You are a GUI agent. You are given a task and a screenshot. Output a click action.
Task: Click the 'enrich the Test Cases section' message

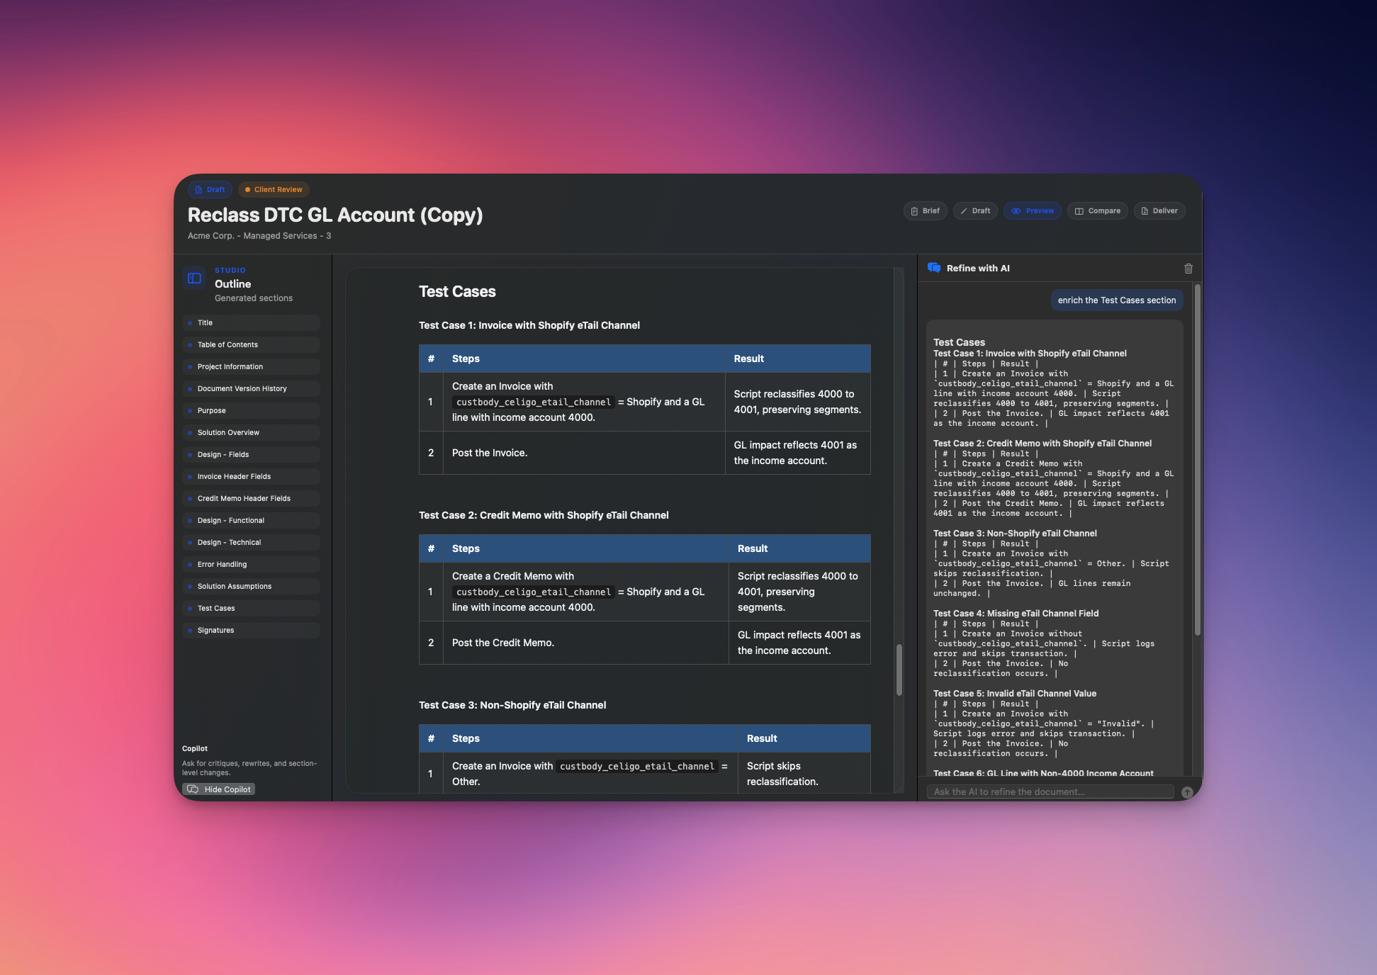pos(1116,300)
